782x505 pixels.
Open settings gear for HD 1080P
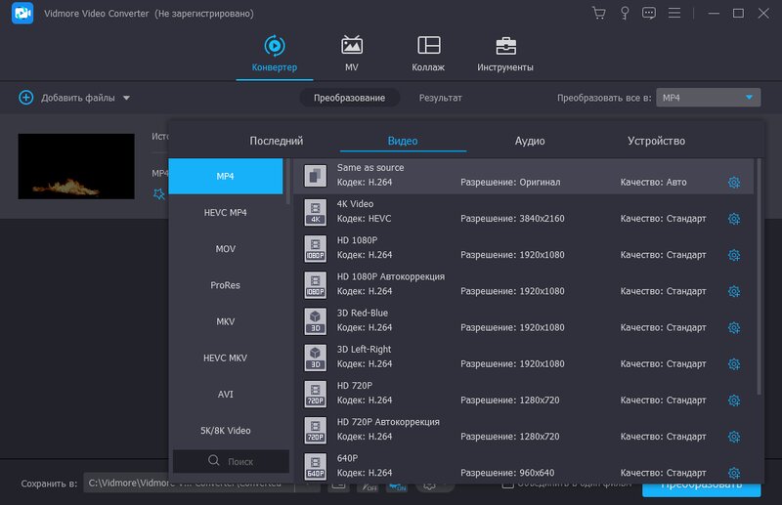734,255
